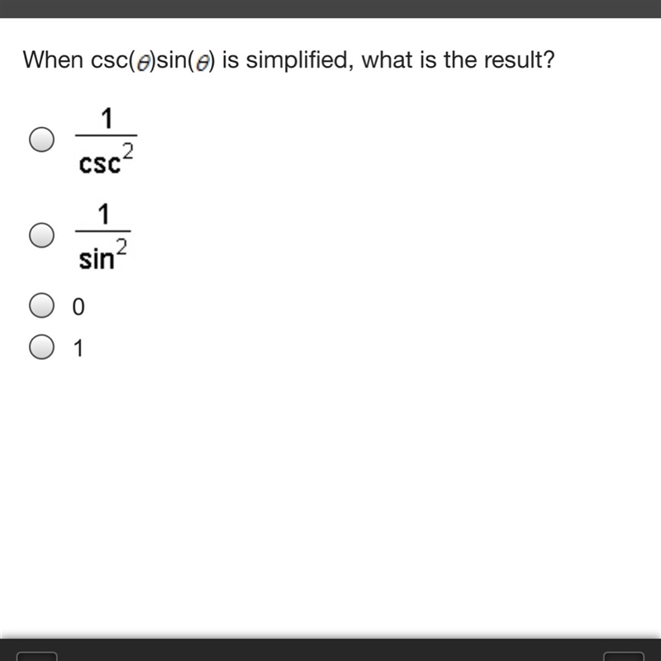The width and height of the screenshot is (661, 661).
Task: Click the csc squared denominator text
Action: pos(106,159)
